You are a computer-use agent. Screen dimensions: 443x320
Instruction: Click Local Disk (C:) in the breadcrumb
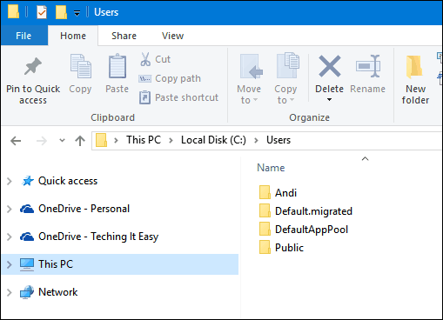click(213, 140)
